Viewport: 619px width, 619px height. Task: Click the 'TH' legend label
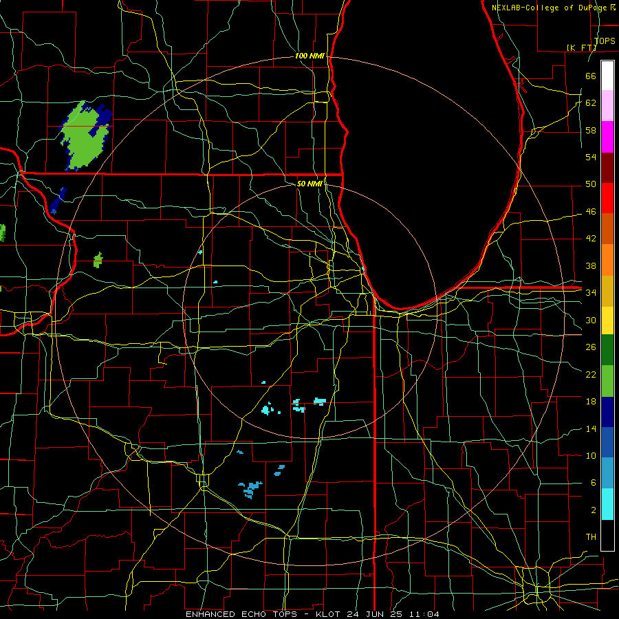tap(591, 536)
